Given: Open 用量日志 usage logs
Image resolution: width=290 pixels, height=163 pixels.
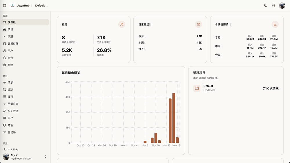Looking at the screenshot, I should (x=13, y=104).
